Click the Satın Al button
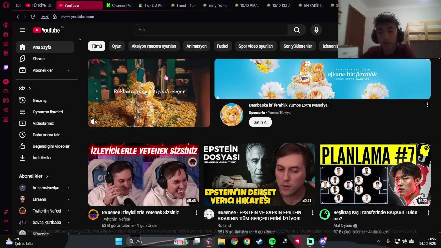The height and width of the screenshot is (248, 441). 260,122
